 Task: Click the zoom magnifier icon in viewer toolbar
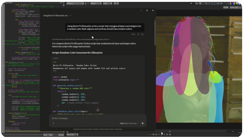click(212, 3)
